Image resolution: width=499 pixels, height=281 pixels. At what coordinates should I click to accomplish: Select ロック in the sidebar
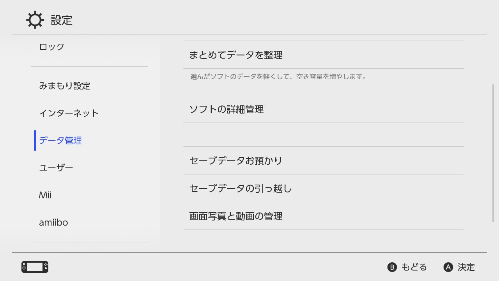(x=52, y=47)
